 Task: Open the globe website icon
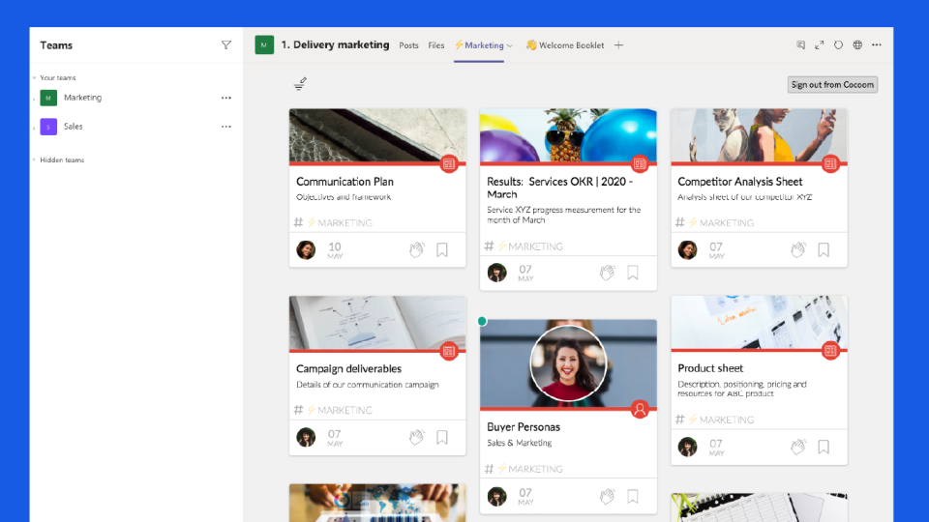point(857,45)
